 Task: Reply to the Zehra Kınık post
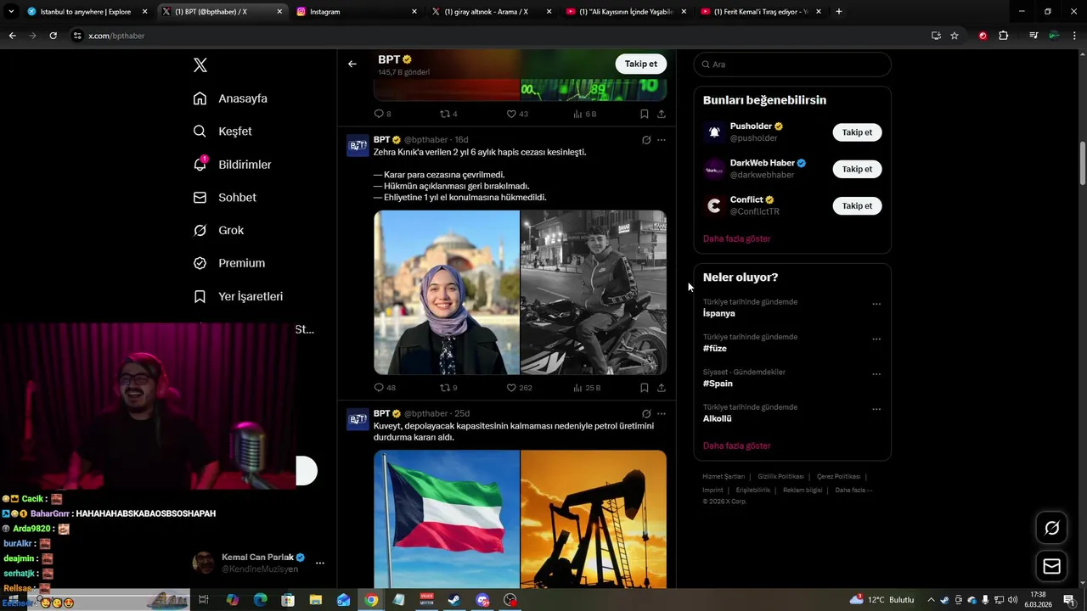tap(385, 388)
